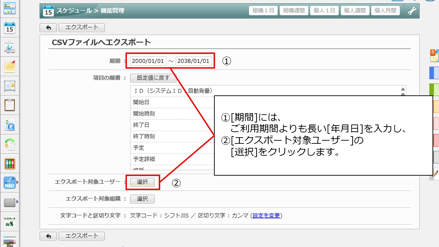Switch to 個人月間 view tab
The height and width of the screenshot is (247, 439).
click(x=385, y=11)
